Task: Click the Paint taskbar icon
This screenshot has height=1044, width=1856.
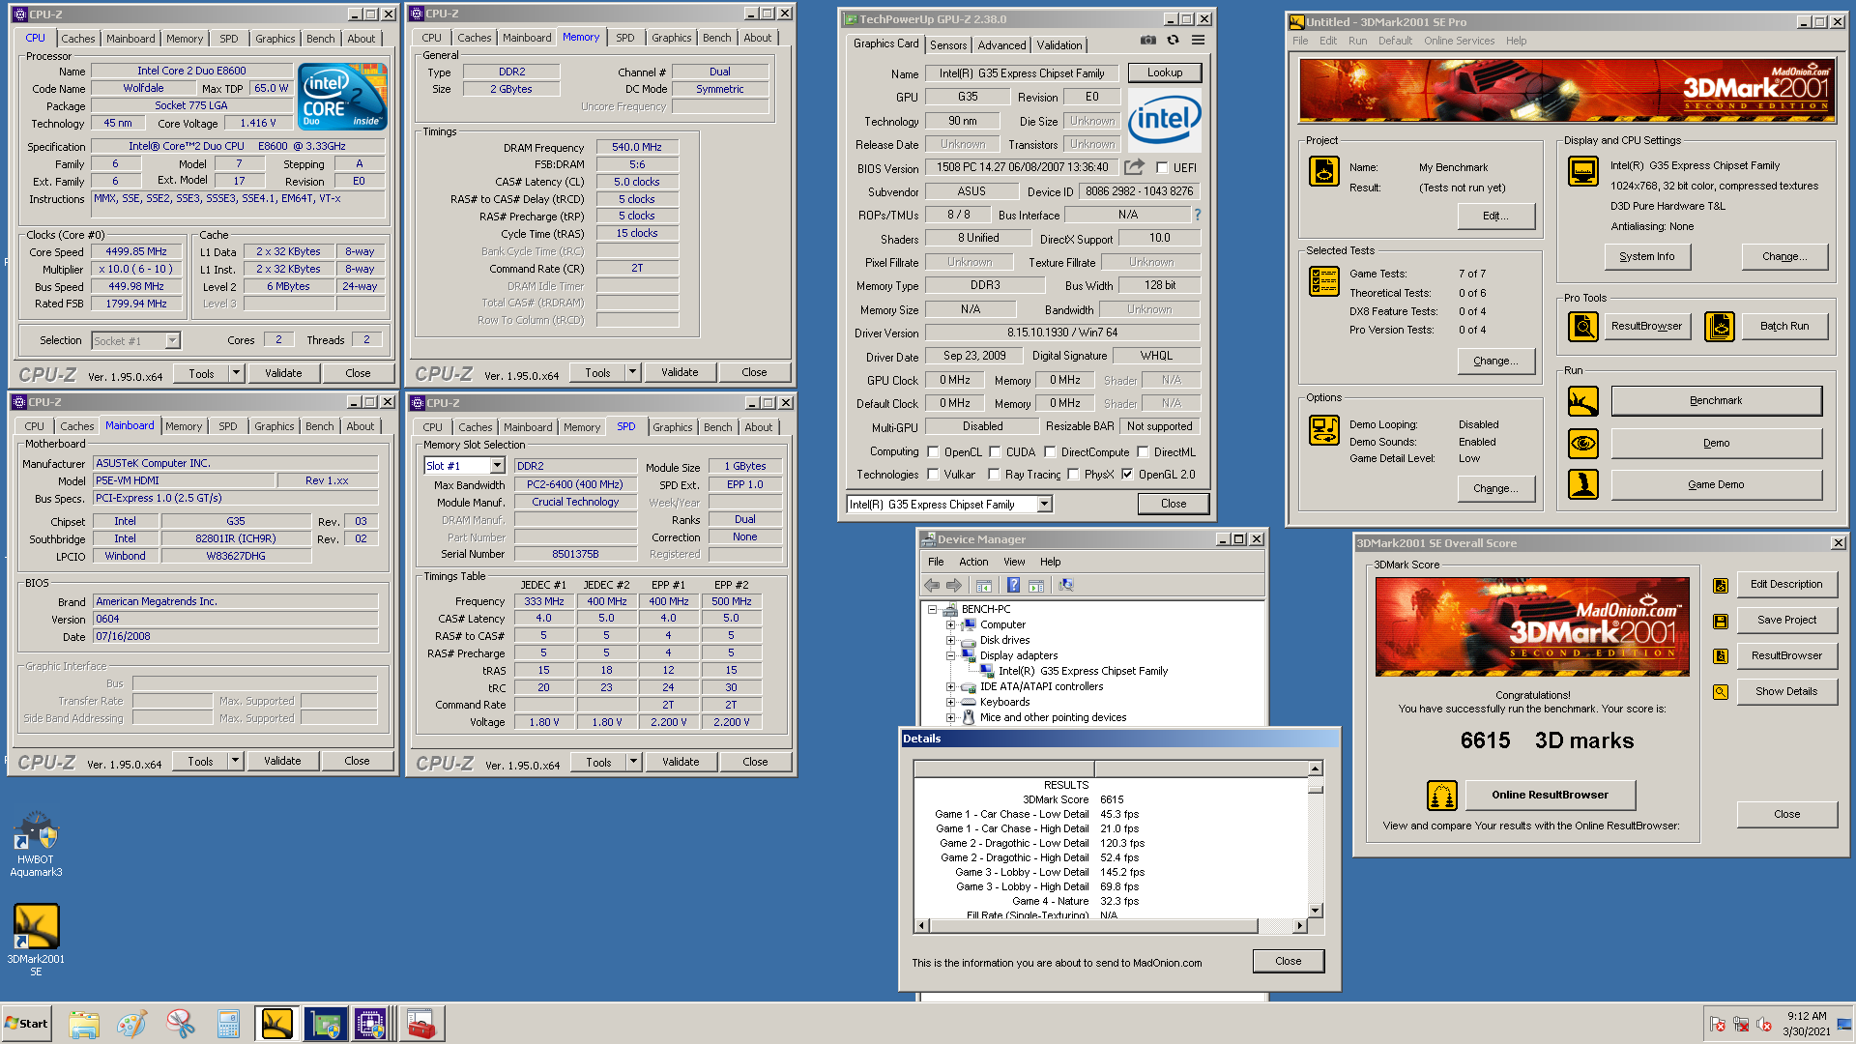Action: coord(132,1024)
